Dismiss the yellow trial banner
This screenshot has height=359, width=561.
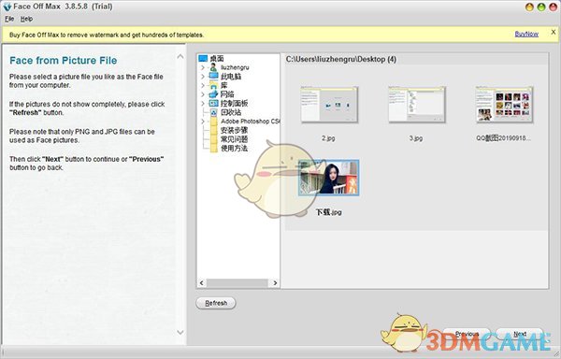coord(554,32)
